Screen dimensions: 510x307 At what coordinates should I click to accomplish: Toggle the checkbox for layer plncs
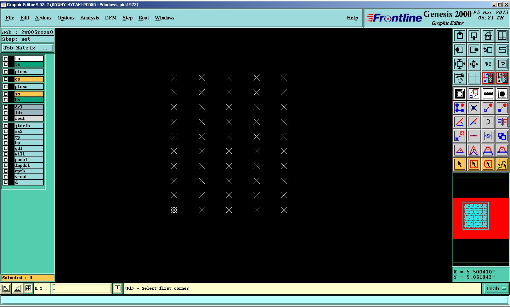6,72
